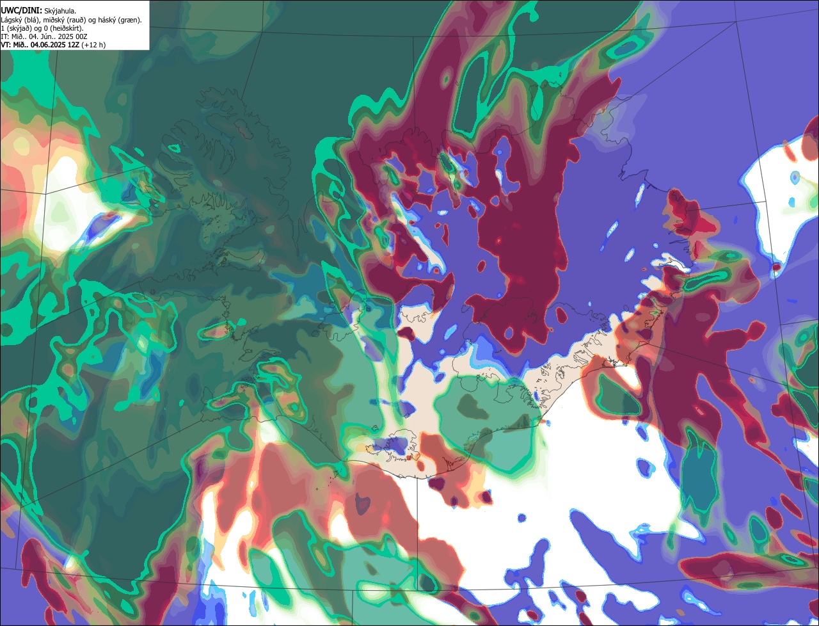Select the "Lágský (blá), miðský (rauð)" legend line

[71, 20]
